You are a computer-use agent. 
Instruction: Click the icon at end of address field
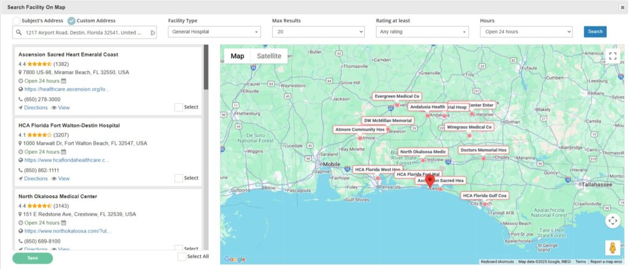pyautogui.click(x=152, y=33)
